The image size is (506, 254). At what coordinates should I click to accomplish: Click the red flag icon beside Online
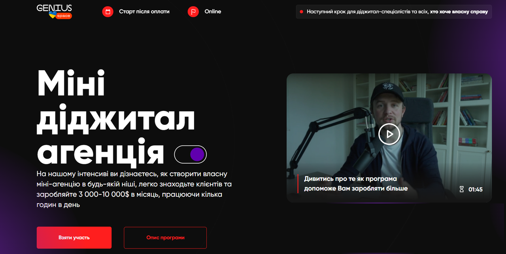(193, 11)
